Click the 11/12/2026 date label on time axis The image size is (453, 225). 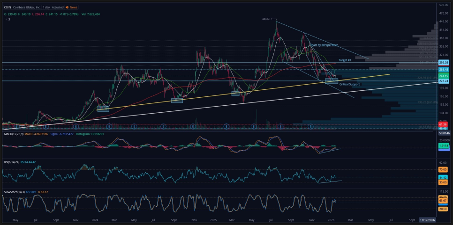click(x=428, y=220)
